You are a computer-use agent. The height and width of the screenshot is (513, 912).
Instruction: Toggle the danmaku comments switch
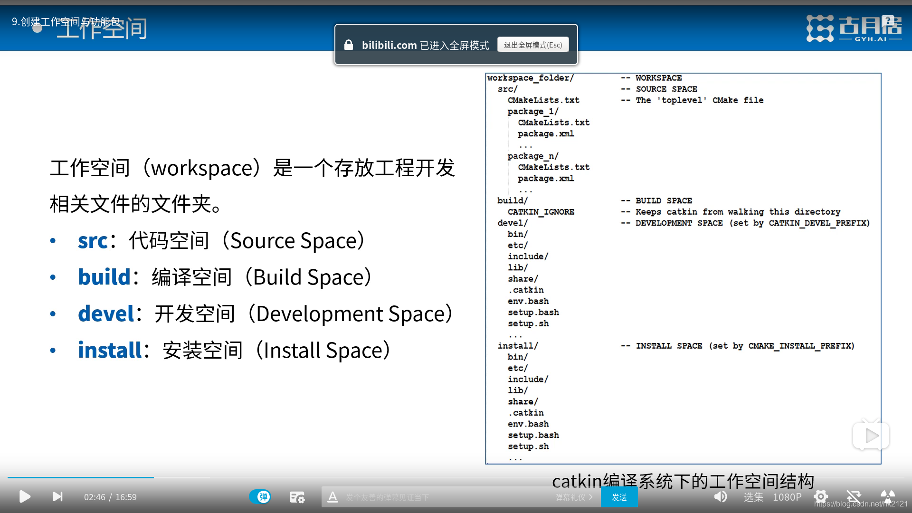click(260, 497)
